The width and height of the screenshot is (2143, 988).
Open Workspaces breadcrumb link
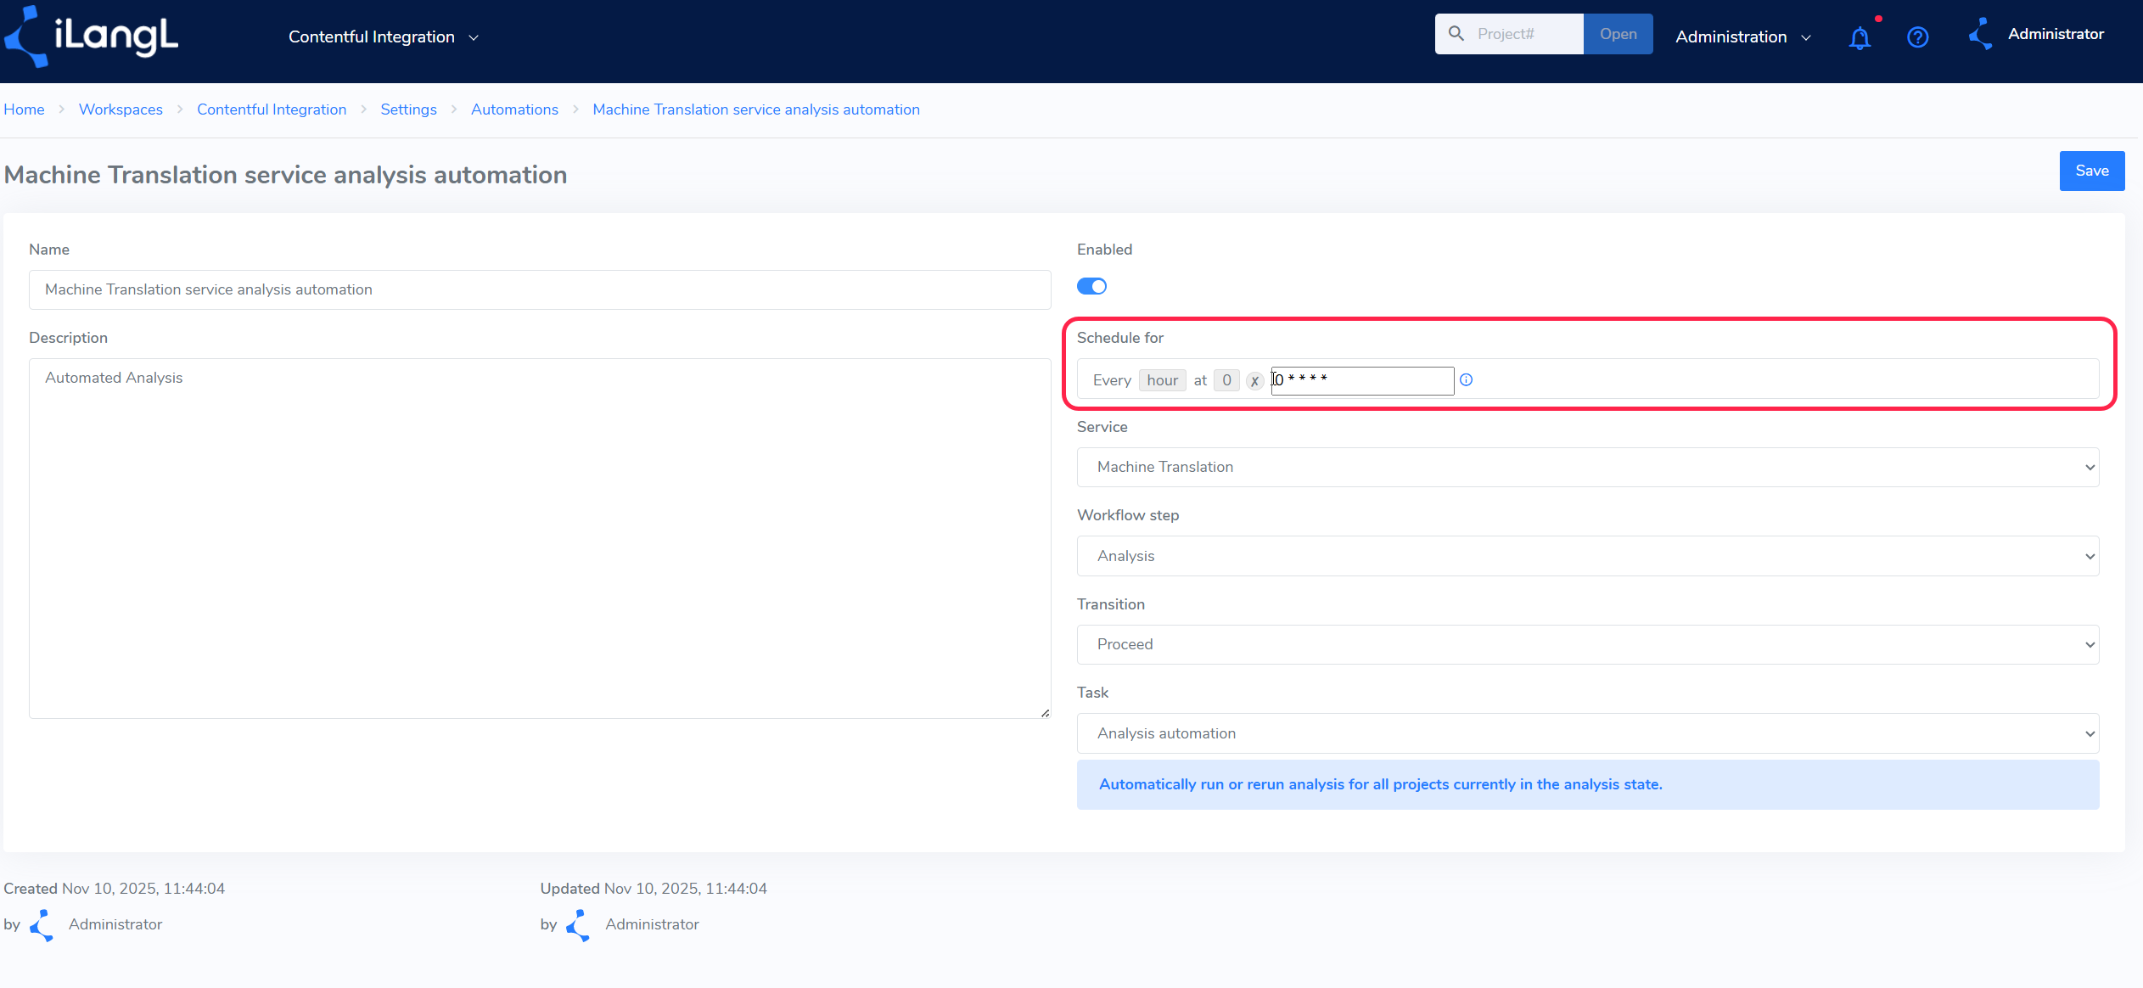click(121, 109)
